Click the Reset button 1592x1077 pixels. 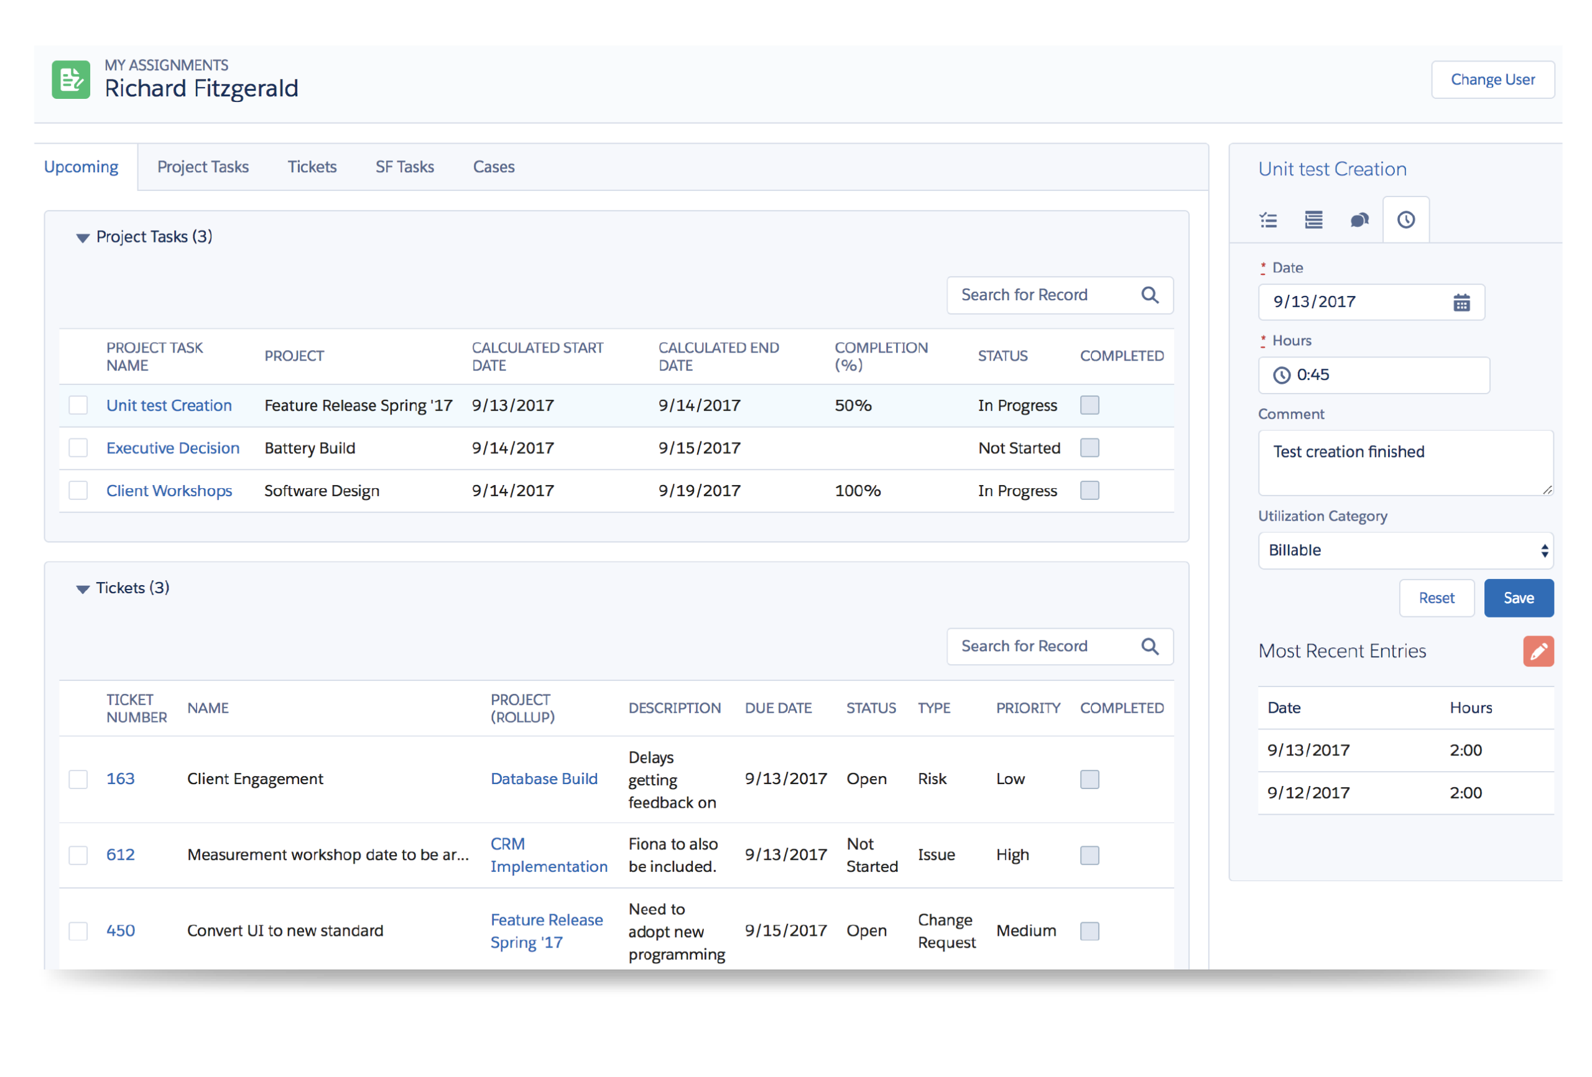pos(1436,598)
